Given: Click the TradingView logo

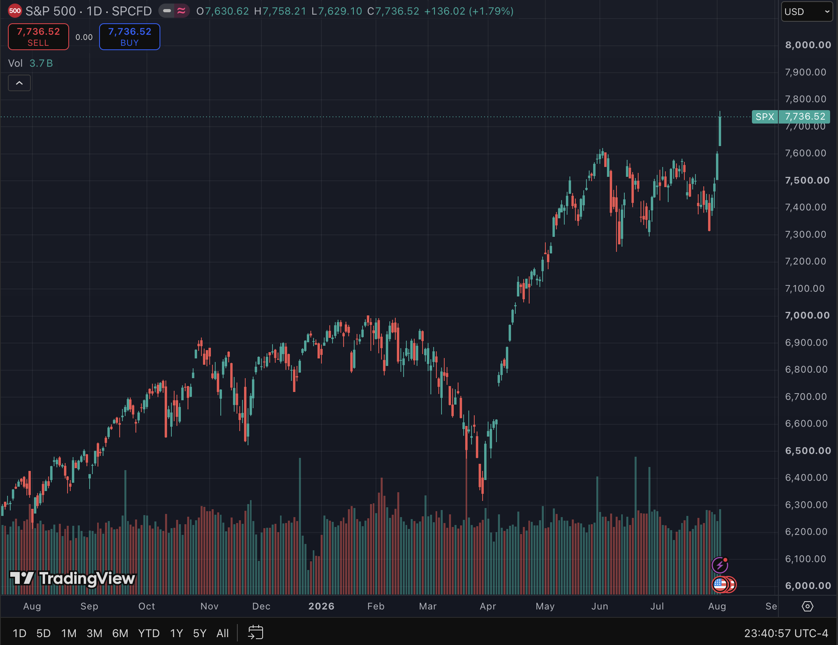Looking at the screenshot, I should coord(73,578).
